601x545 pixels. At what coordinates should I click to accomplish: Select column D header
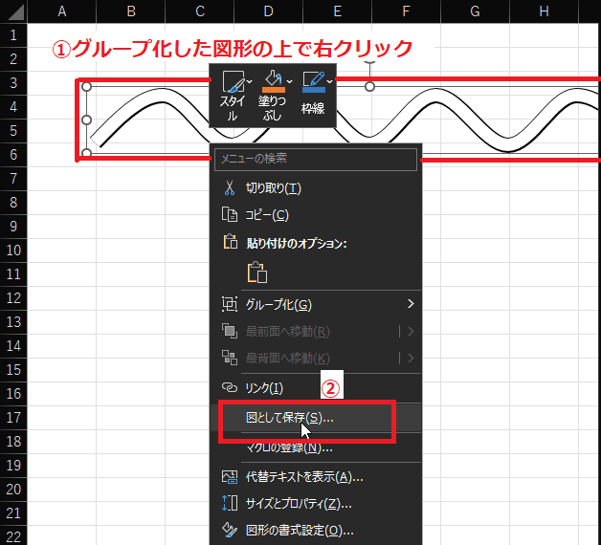[268, 11]
